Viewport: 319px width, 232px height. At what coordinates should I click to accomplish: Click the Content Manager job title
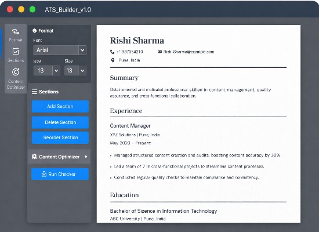point(130,125)
